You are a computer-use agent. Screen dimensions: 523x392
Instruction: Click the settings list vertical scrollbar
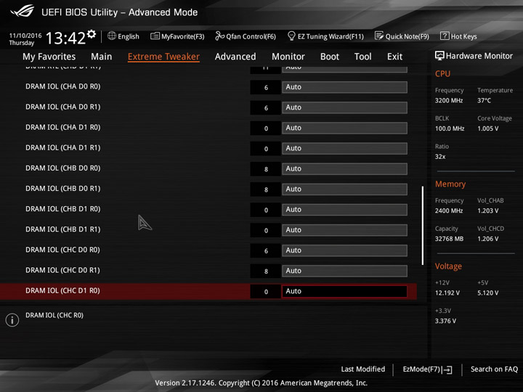(423, 225)
